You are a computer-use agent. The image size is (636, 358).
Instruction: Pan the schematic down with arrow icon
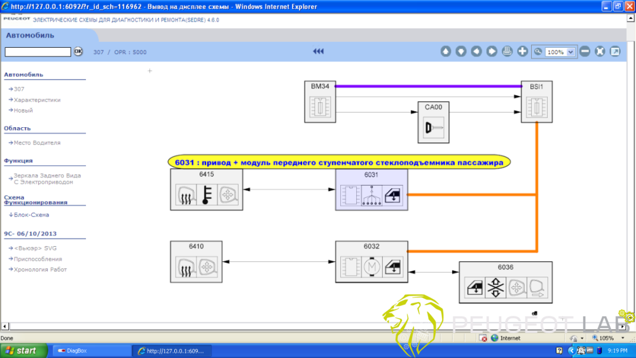(x=461, y=52)
